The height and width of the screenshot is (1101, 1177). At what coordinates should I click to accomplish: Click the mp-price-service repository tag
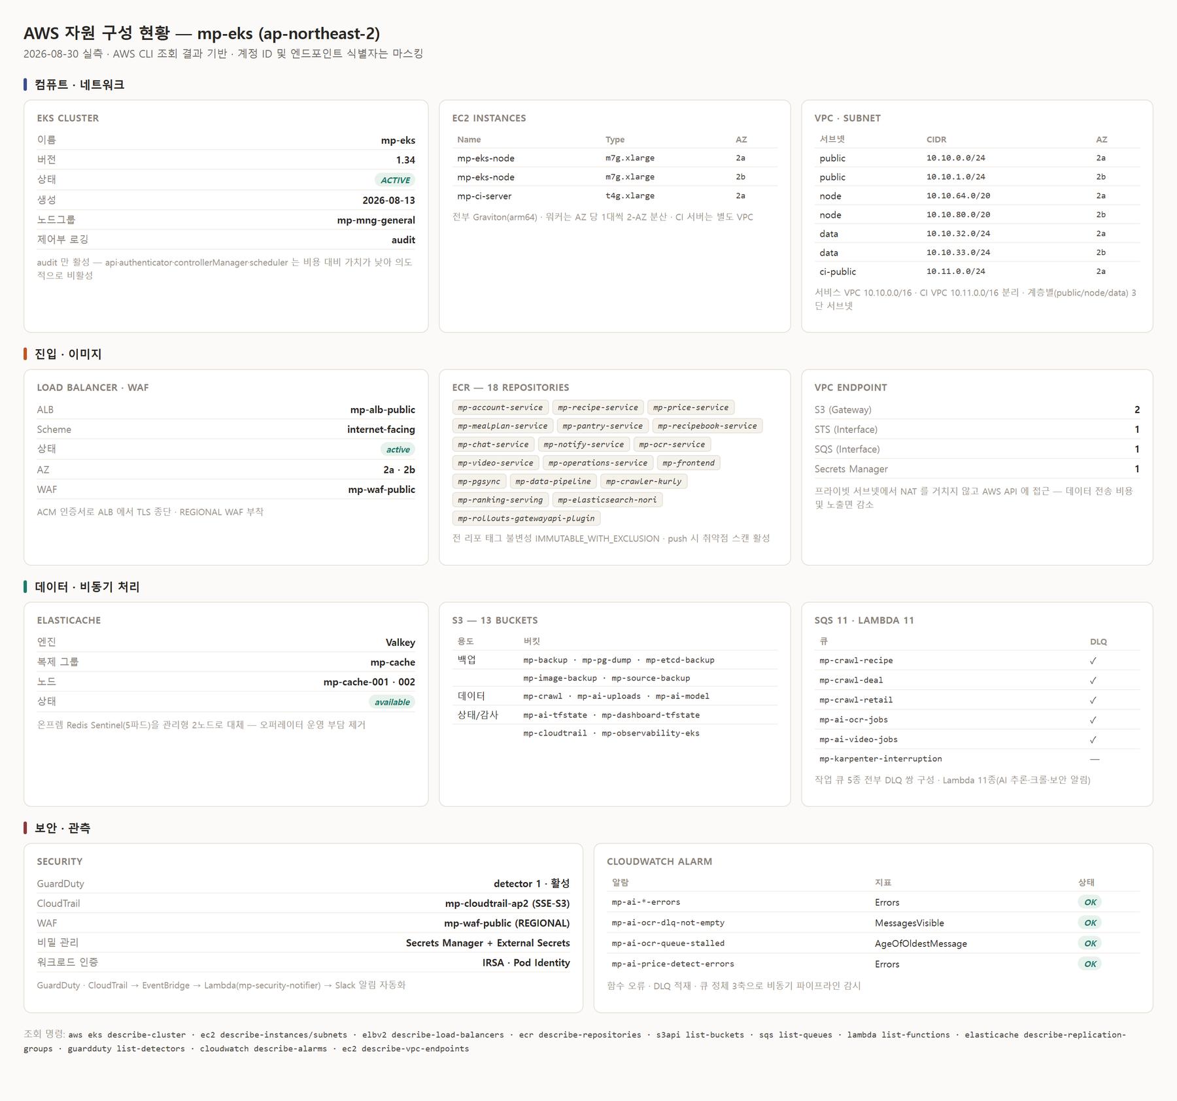click(x=691, y=407)
